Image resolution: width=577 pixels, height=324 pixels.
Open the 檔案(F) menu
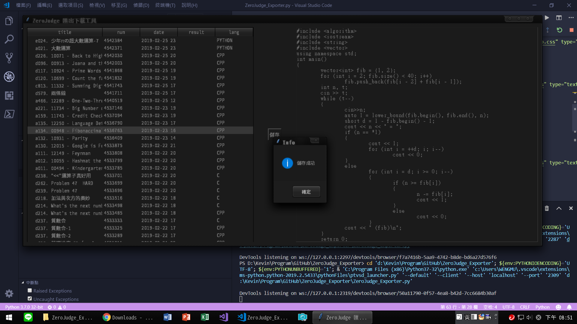point(23,5)
